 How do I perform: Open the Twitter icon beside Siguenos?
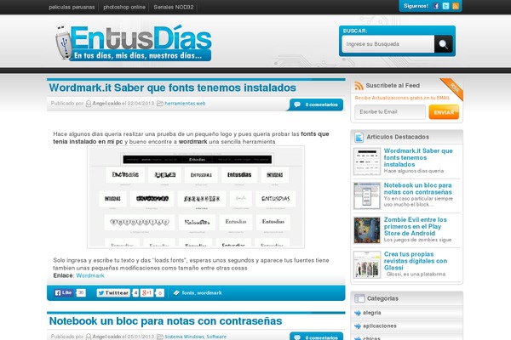tap(445, 6)
